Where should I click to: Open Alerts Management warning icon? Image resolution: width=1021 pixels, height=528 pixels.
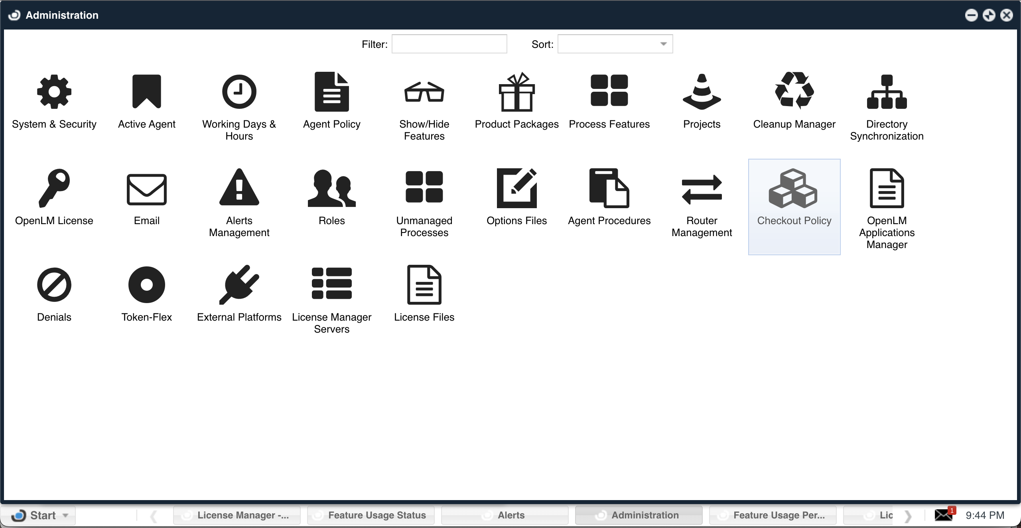(239, 188)
